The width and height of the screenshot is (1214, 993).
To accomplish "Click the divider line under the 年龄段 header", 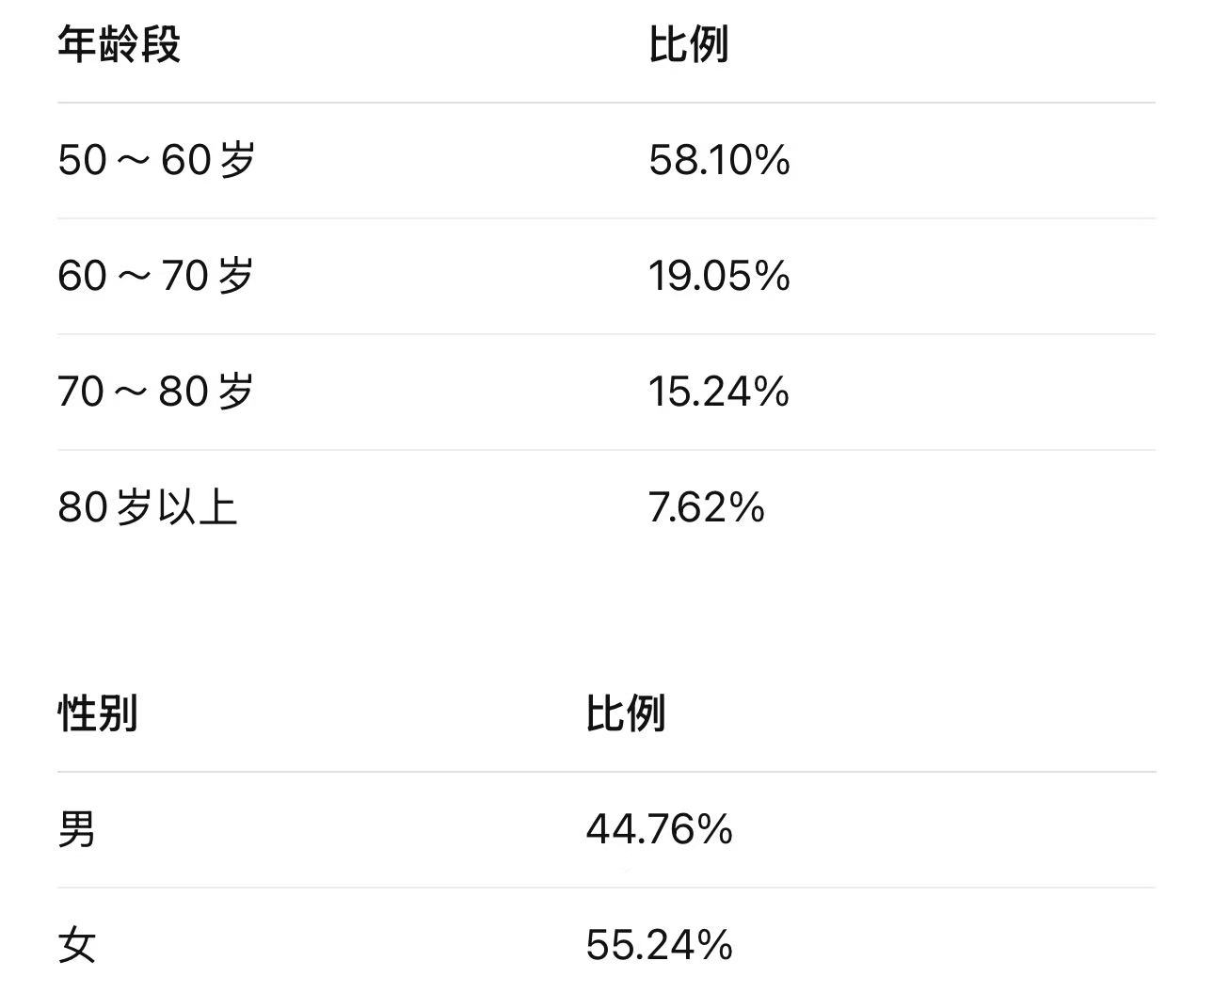I will pos(606,103).
